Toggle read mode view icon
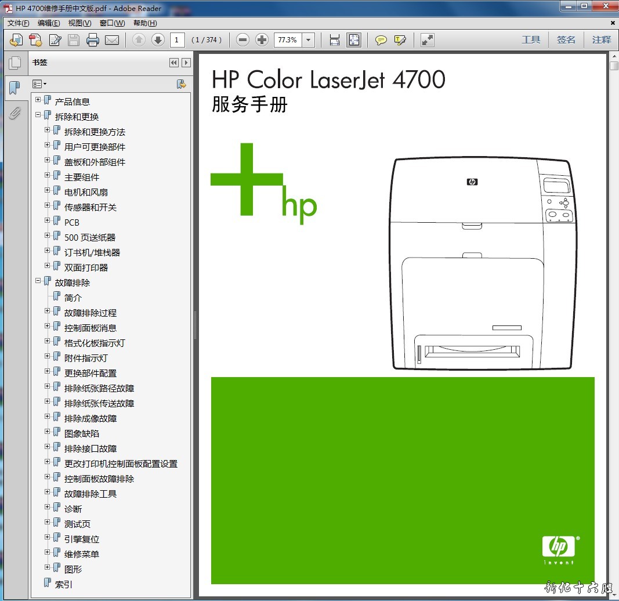The width and height of the screenshot is (619, 601). pos(427,40)
